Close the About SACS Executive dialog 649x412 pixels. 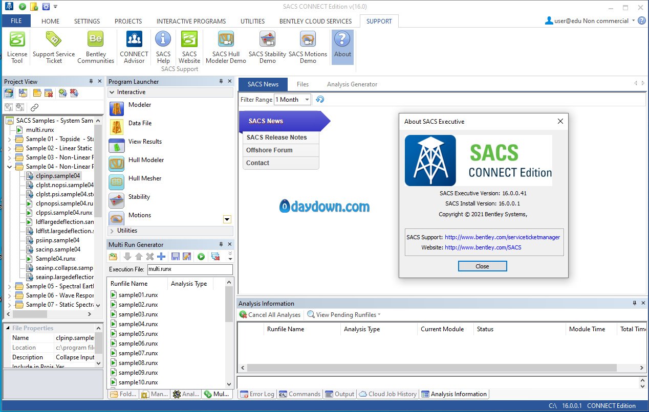click(482, 266)
